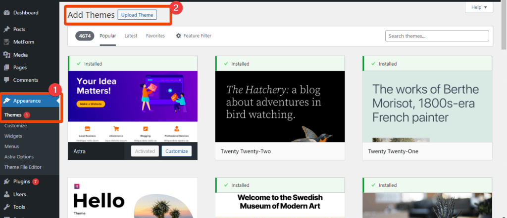Click the Tools wrench icon
The width and height of the screenshot is (507, 218).
[x=7, y=207]
